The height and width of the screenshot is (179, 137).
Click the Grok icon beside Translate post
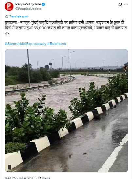pos(7,16)
